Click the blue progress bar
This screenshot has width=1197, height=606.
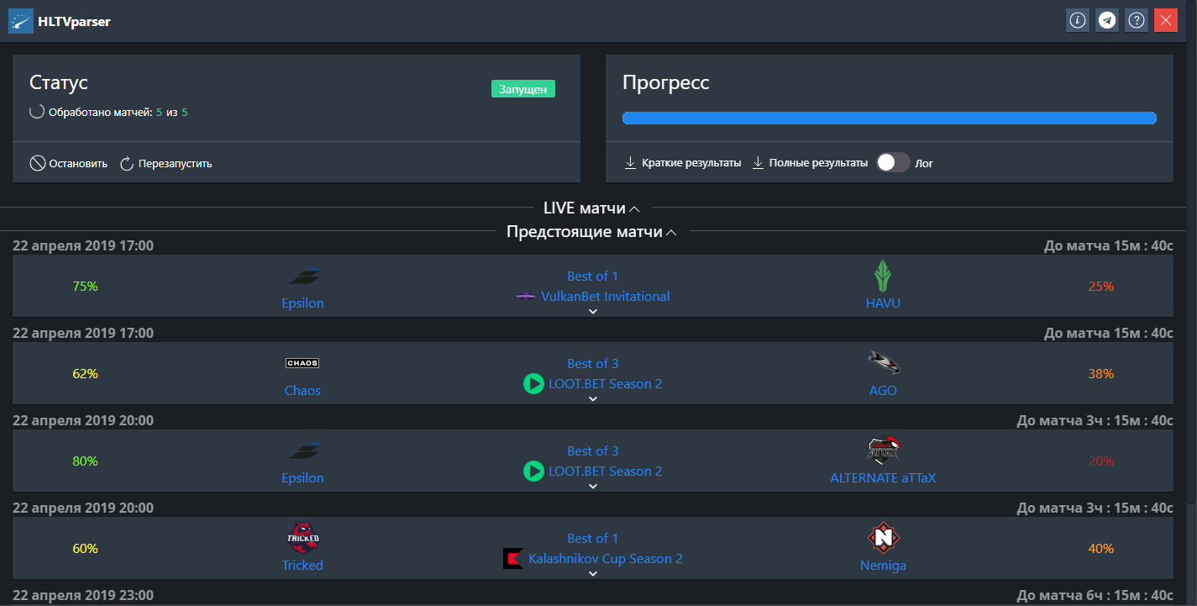[889, 118]
